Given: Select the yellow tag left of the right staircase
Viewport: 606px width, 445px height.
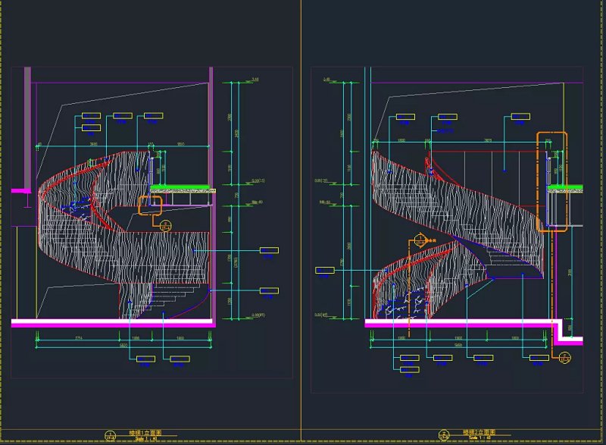Looking at the screenshot, I should 324,270.
